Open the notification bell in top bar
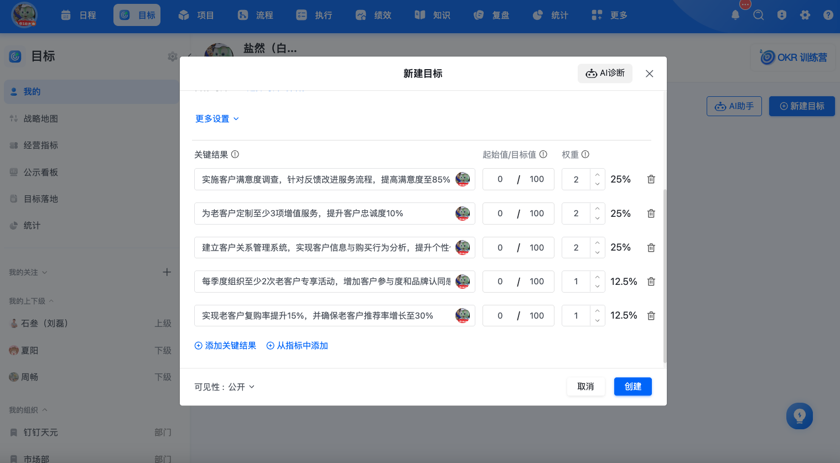 pyautogui.click(x=735, y=15)
